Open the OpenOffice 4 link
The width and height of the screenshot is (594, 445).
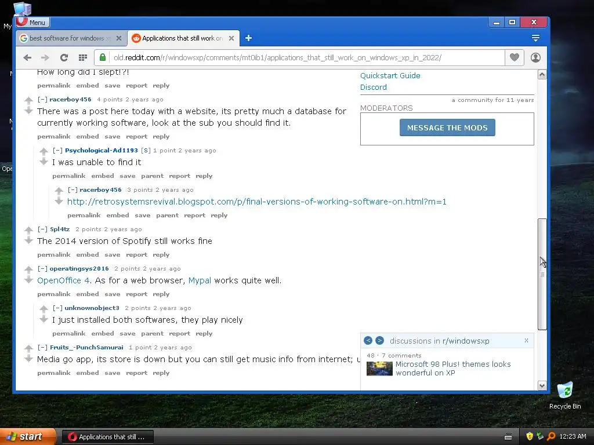[63, 280]
